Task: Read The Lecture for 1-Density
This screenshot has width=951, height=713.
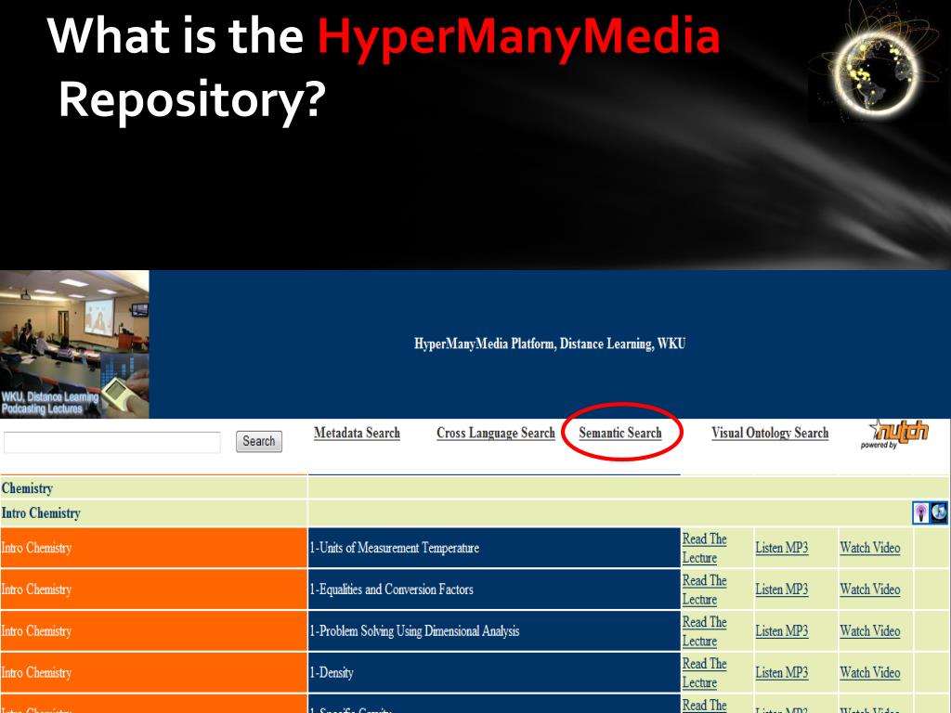Action: (704, 673)
